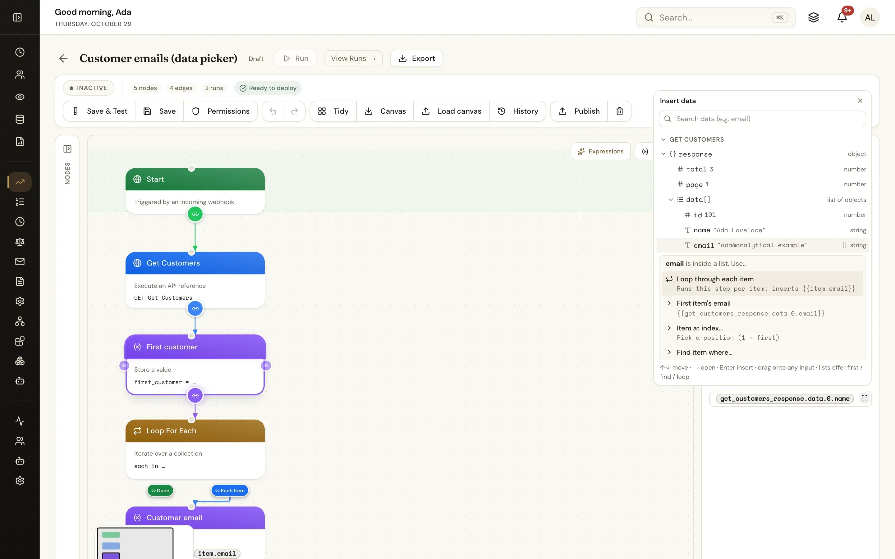Collapse the data[] list node
895x559 pixels.
[x=671, y=200]
